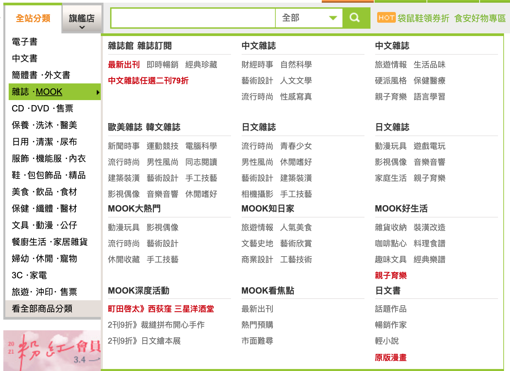
Task: Open the 袋鼠鞋領券折 promo link
Action: click(x=423, y=18)
